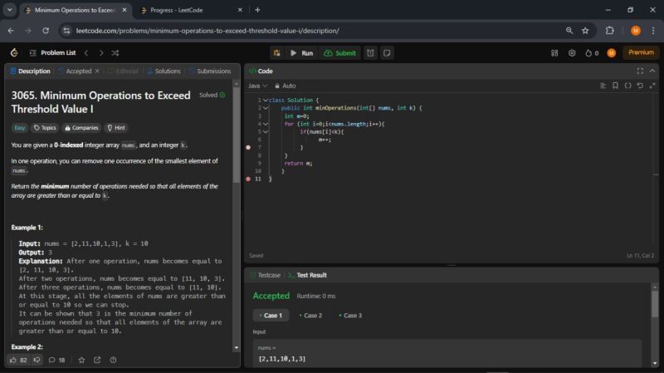This screenshot has height=373, width=664.
Task: Run the code
Action: (x=302, y=53)
